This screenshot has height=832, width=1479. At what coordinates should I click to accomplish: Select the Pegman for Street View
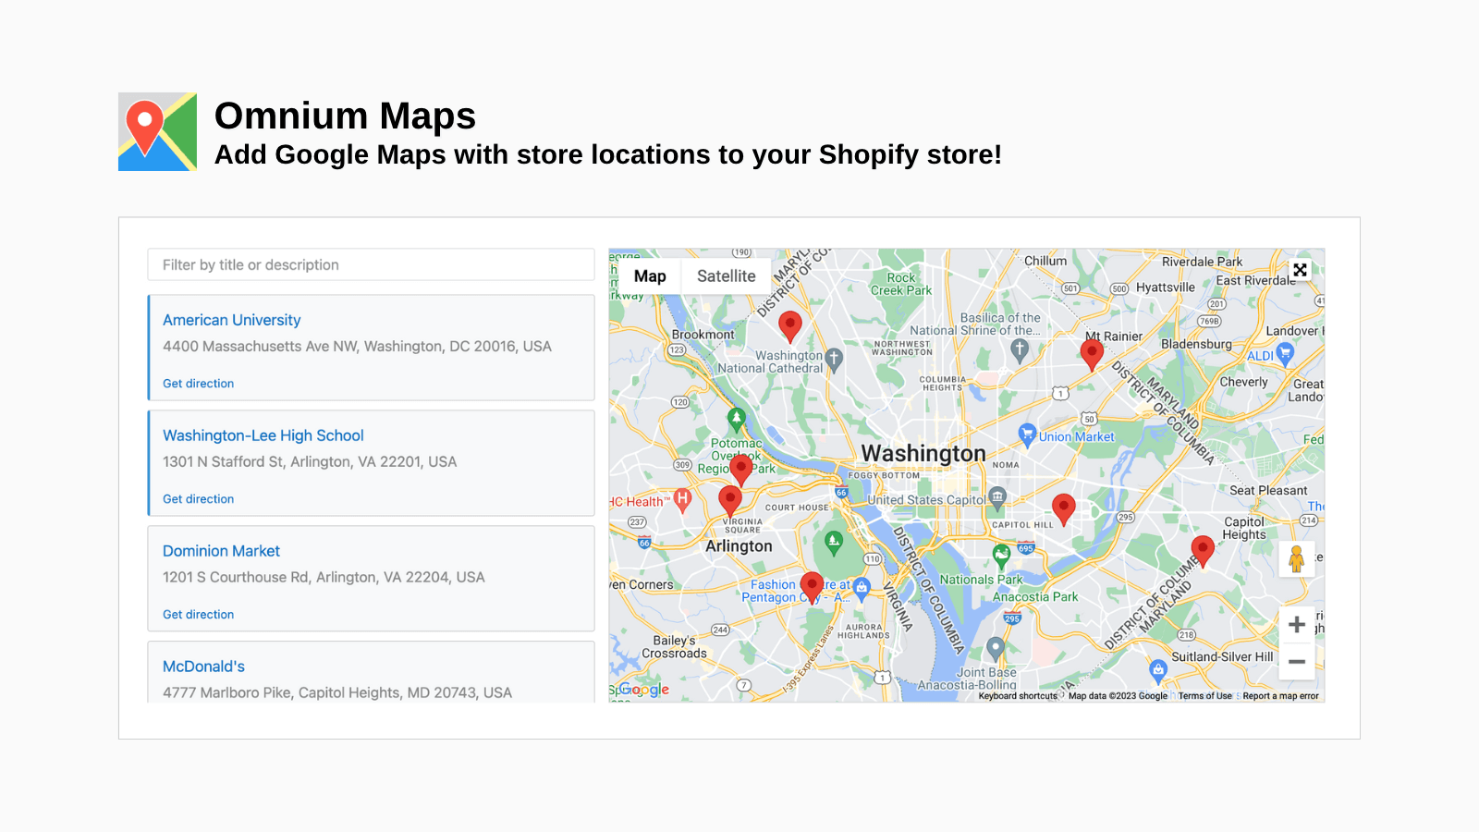pyautogui.click(x=1297, y=558)
